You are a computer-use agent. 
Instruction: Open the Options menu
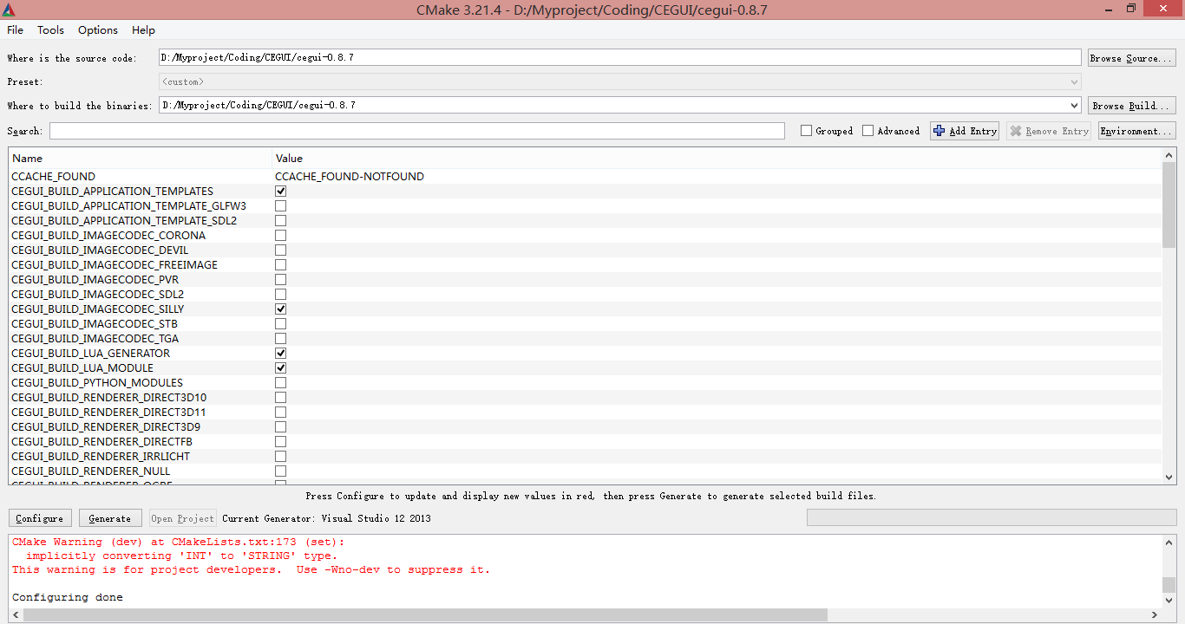tap(97, 29)
